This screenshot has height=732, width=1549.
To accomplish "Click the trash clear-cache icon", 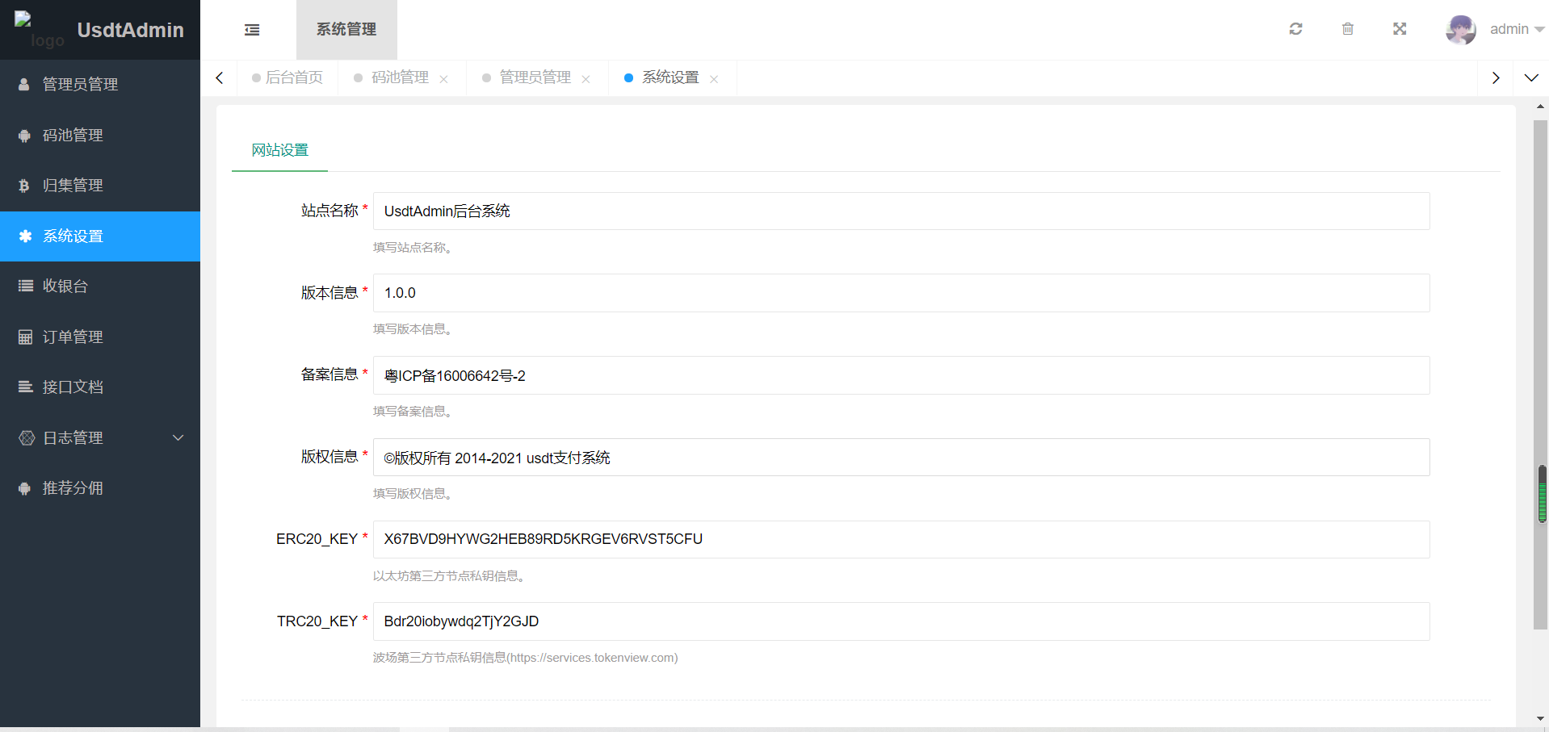I will (x=1347, y=29).
